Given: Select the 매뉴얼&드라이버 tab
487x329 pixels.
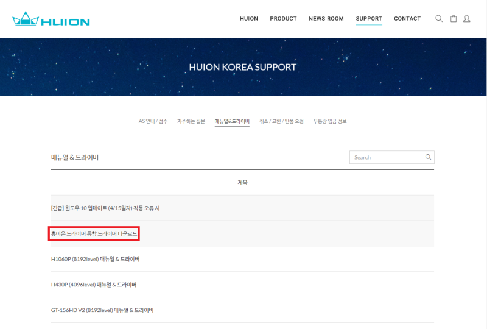Looking at the screenshot, I should coord(232,121).
